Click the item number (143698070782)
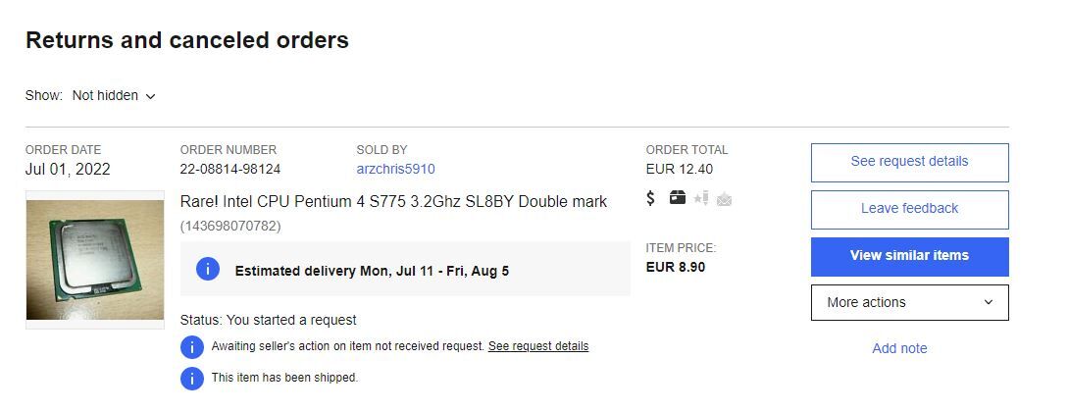 point(230,226)
